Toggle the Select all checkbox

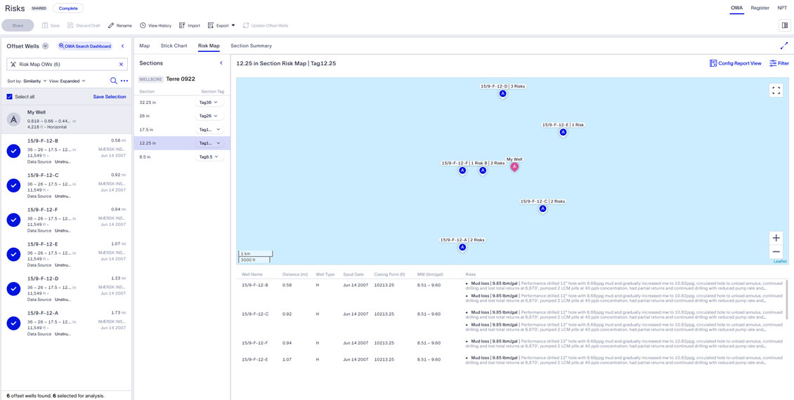tap(10, 97)
